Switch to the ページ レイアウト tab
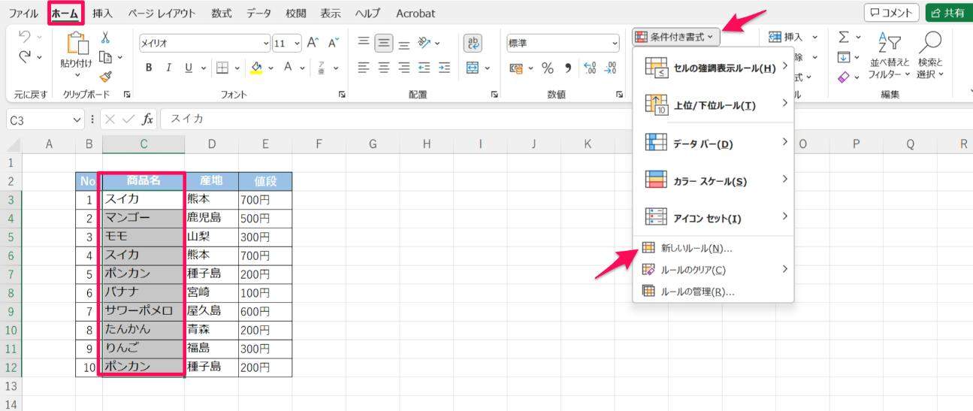The width and height of the screenshot is (973, 411). (x=161, y=14)
